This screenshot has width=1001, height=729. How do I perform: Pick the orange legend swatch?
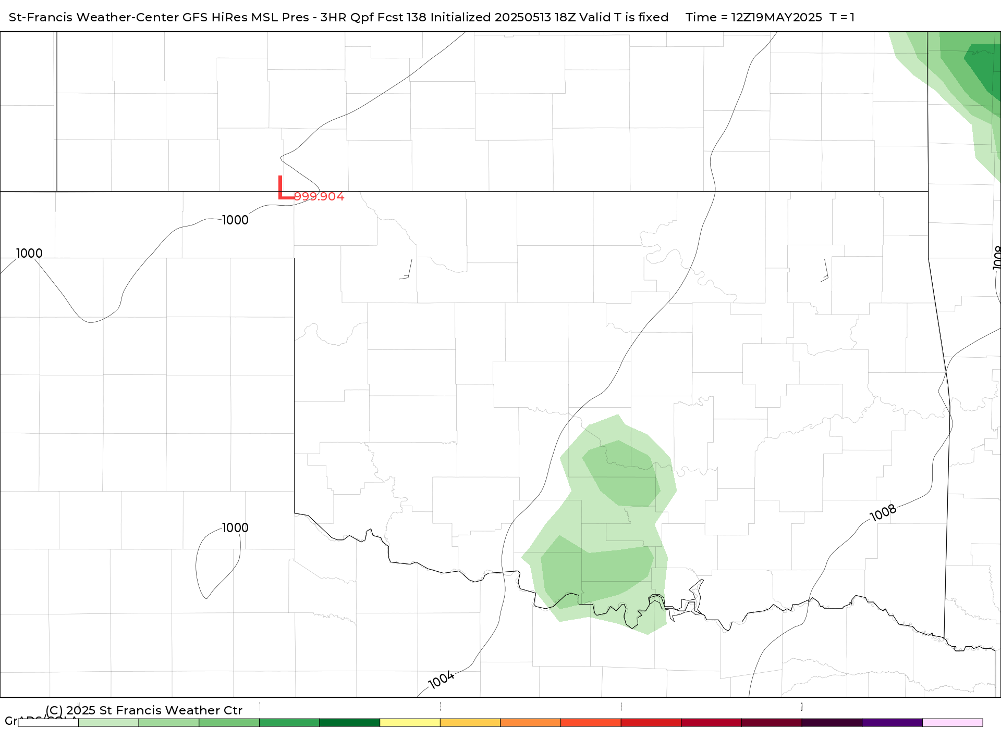point(531,723)
